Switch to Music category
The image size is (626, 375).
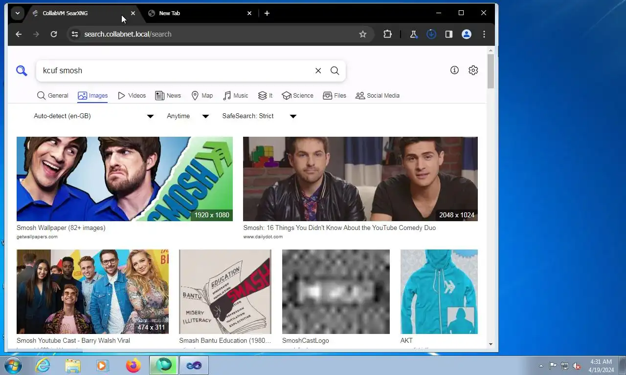[235, 96]
